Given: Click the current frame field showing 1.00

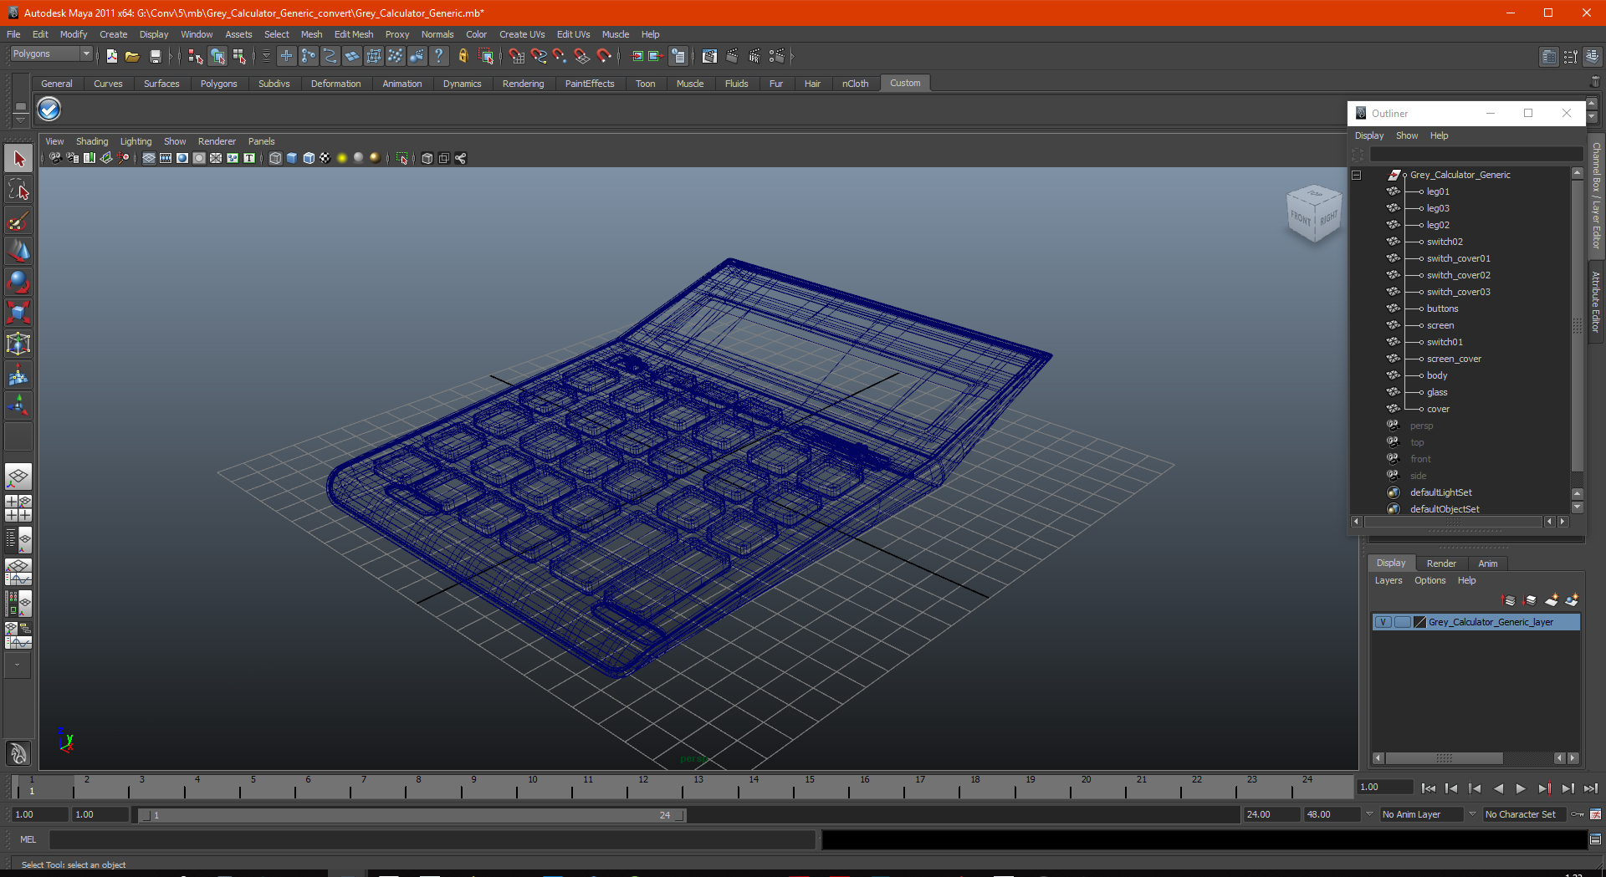Looking at the screenshot, I should (1384, 788).
